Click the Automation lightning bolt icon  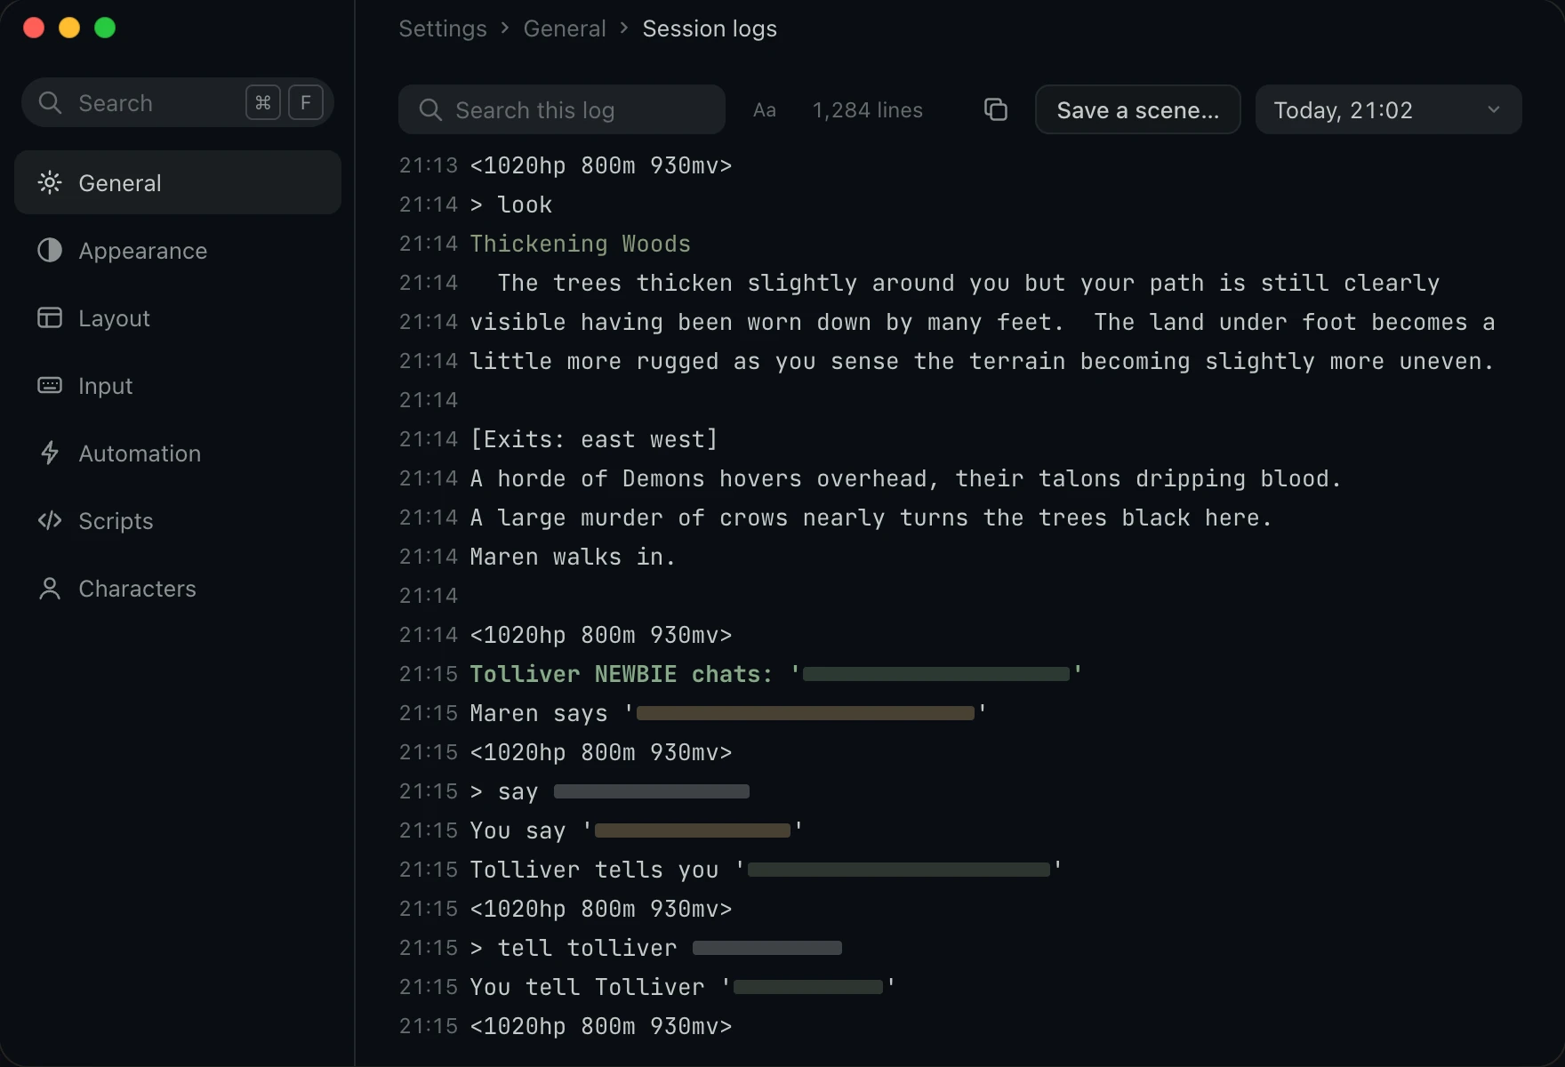(x=50, y=453)
